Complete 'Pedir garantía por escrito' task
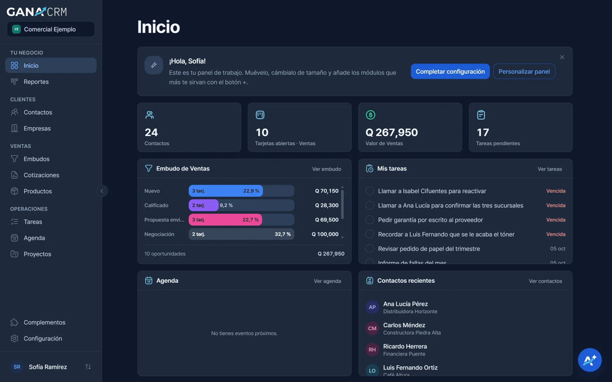This screenshot has height=382, width=612. (x=370, y=220)
